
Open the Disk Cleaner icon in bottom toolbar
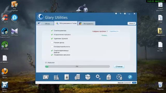pyautogui.click(x=46, y=77)
